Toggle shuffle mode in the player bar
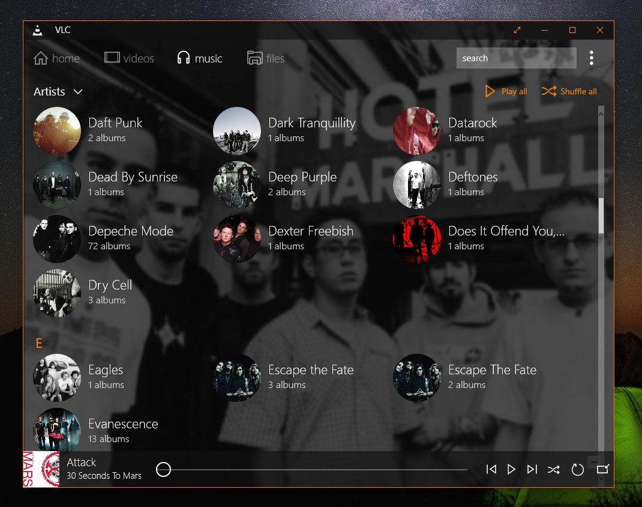This screenshot has height=507, width=642. click(554, 469)
